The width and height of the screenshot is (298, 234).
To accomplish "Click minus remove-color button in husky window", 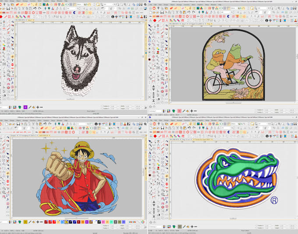I will (x=41, y=107).
